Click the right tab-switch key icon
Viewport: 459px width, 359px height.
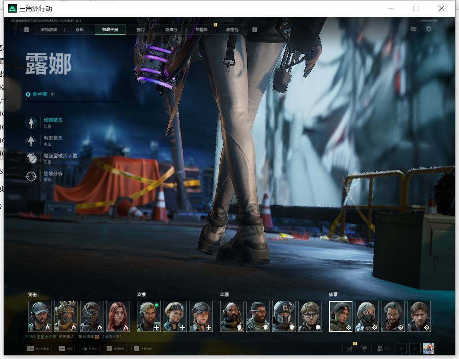pyautogui.click(x=255, y=30)
